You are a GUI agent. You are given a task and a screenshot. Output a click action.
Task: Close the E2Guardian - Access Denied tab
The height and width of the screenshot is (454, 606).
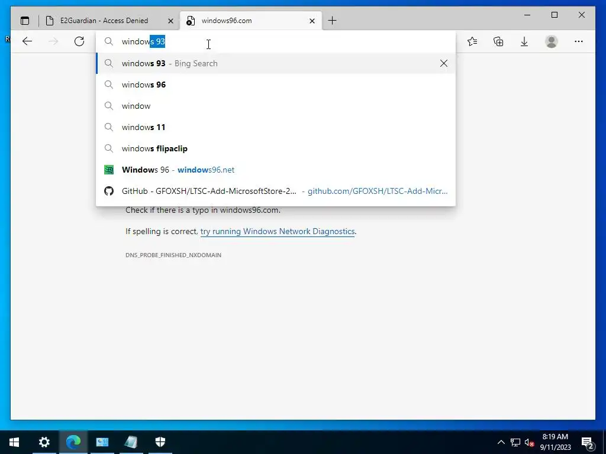(170, 21)
